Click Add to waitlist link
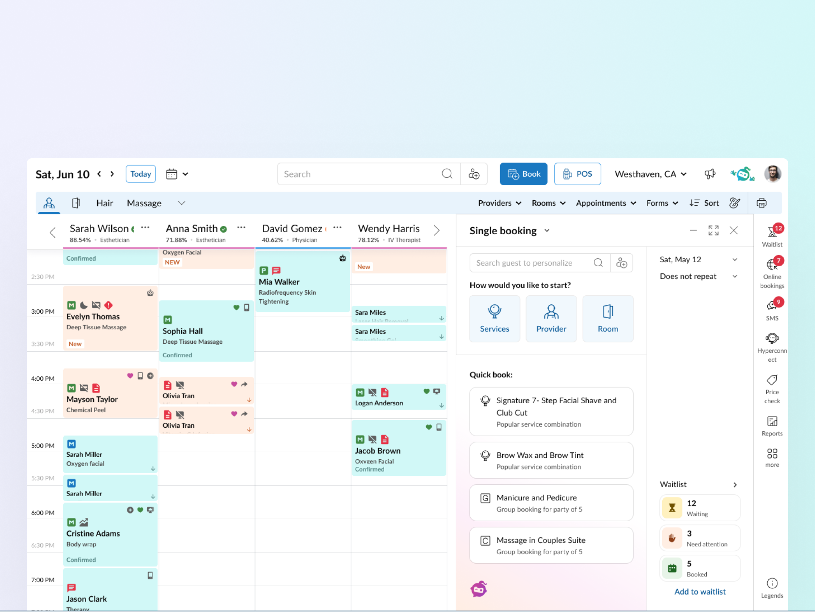The image size is (815, 612). pos(700,592)
